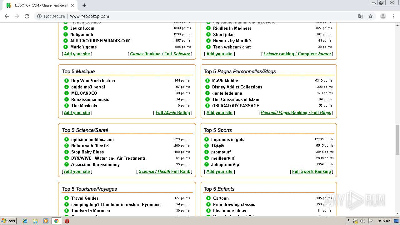The width and height of the screenshot is (400, 225).
Task: Click Add your site below Mario's game
Action: tap(77, 54)
